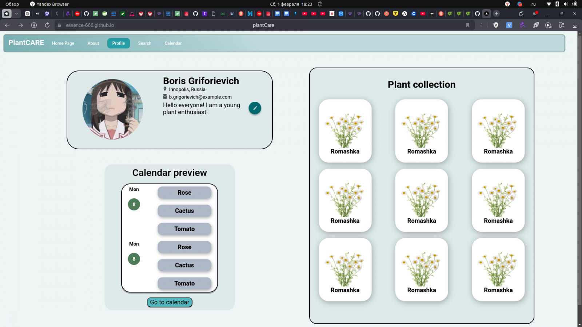Switch to the white sparkle star tab
Viewport: 582px width, 327px height.
(x=432, y=13)
